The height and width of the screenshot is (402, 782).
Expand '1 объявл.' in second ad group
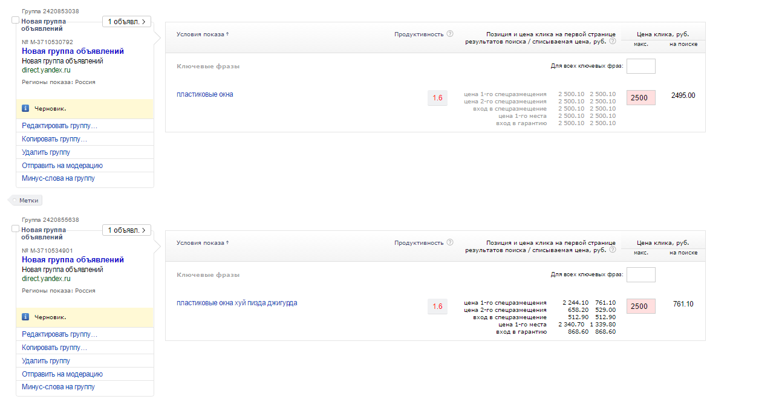(x=126, y=230)
